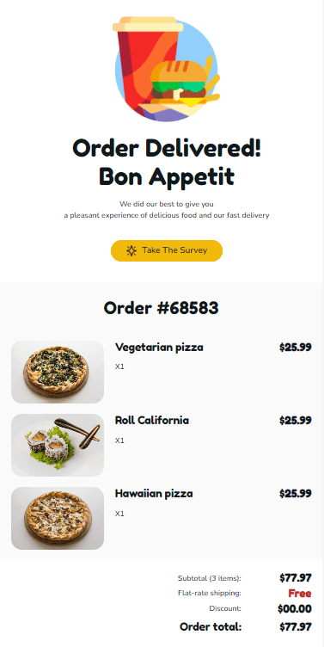Open the Hawaiian pizza thumbnail
This screenshot has height=647, width=324.
[58, 518]
